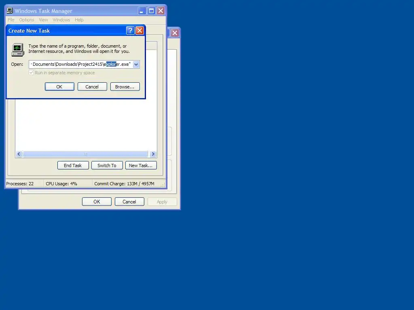Viewport: 414px width, 310px height.
Task: Close the background properties dialog window
Action: pos(175,33)
